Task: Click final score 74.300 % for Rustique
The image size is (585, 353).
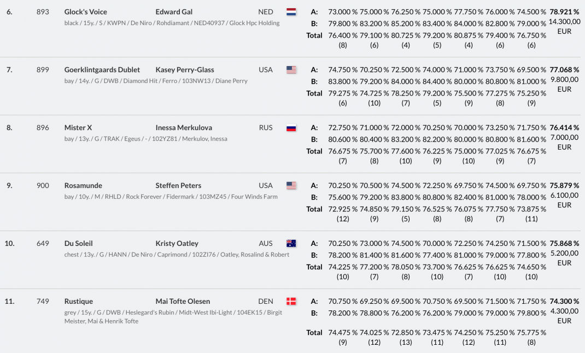Action: [x=564, y=301]
